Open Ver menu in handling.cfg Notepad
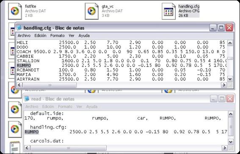Image resolution: width=240 pixels, height=154 pixels. [x=72, y=36]
